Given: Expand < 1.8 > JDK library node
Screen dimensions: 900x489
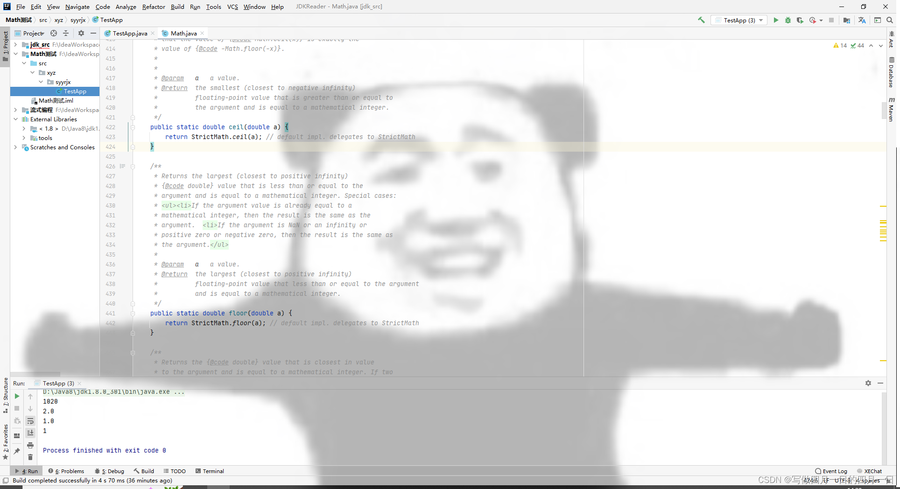Looking at the screenshot, I should [x=24, y=129].
